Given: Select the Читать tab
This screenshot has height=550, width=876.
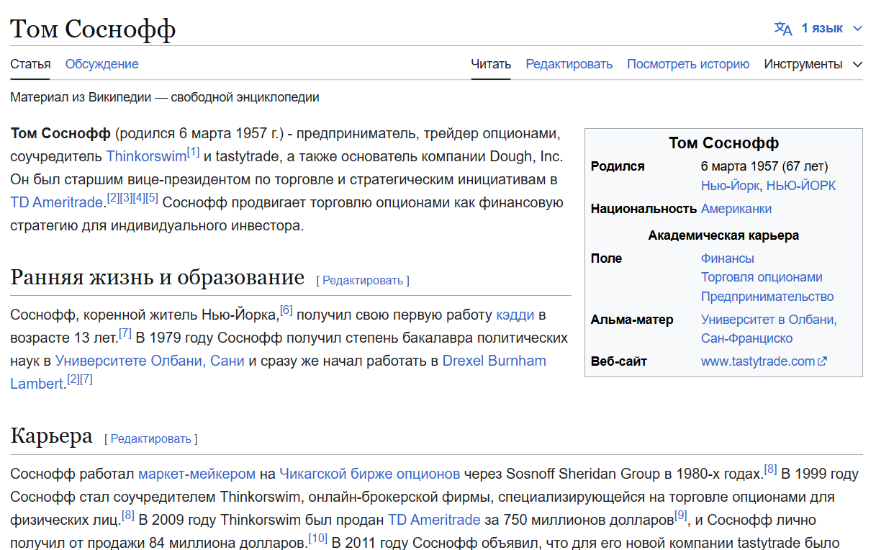Looking at the screenshot, I should pyautogui.click(x=491, y=64).
